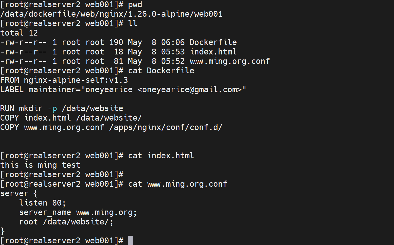Viewport: 394px width, 245px height.
Task: Click index.html in the file listing
Action: coord(213,52)
